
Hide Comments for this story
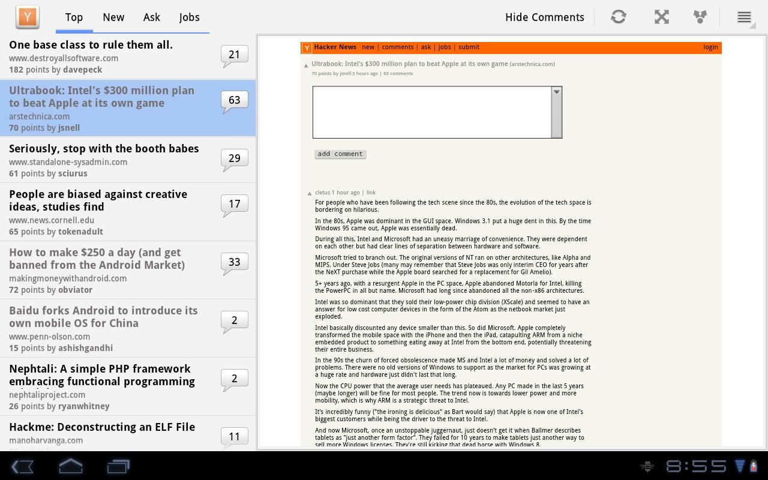click(544, 17)
